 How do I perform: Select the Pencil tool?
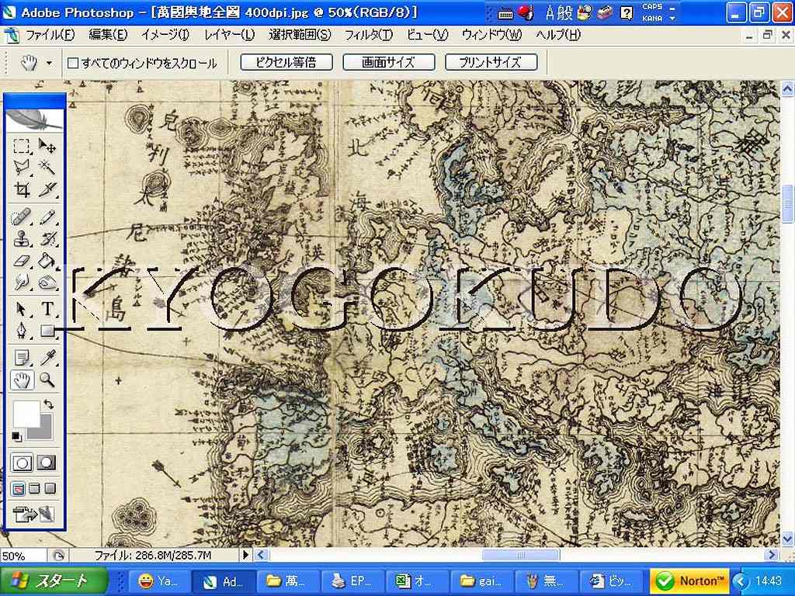(x=47, y=217)
